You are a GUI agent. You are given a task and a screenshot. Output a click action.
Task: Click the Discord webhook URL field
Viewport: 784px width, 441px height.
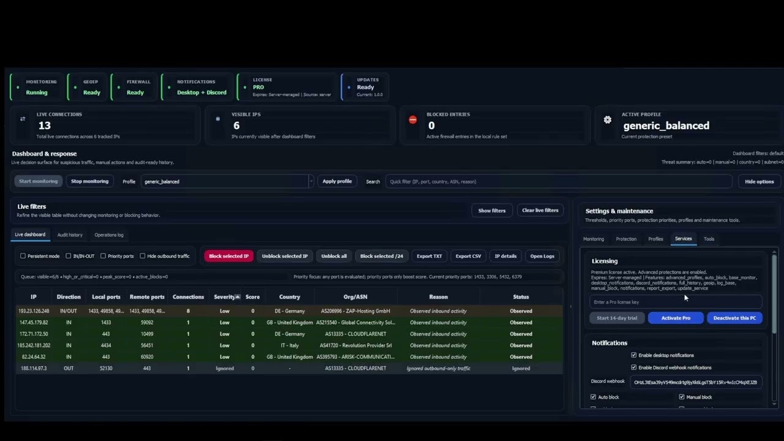point(696,382)
